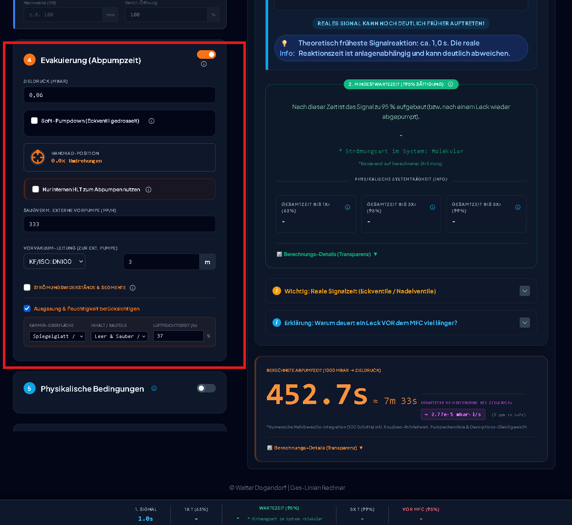This screenshot has height=525, width=572.
Task: Click the Zieldruck (mbar) input field
Action: tap(120, 95)
